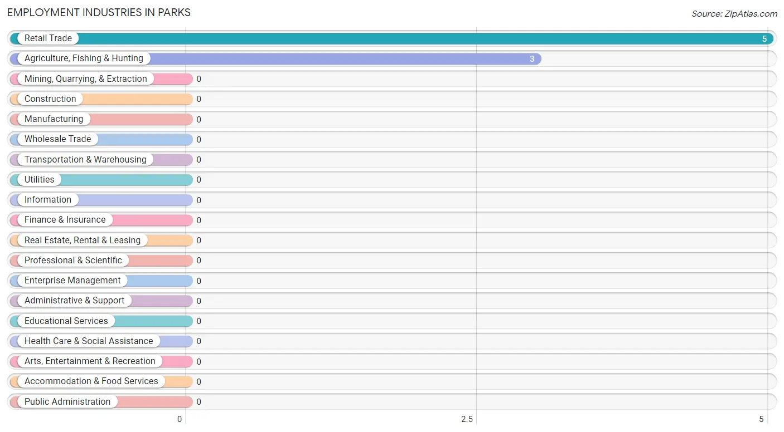Click the 0 value beside Educational Services bar

coord(199,321)
